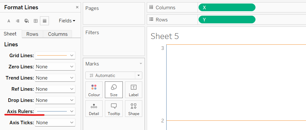Expand the Grid Lines dropdown
Screen dimensions: 306x130
pyautogui.click(x=55, y=56)
